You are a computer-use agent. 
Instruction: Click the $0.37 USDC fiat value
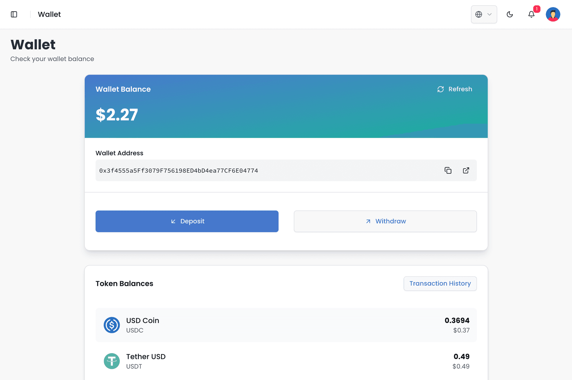[x=461, y=330]
